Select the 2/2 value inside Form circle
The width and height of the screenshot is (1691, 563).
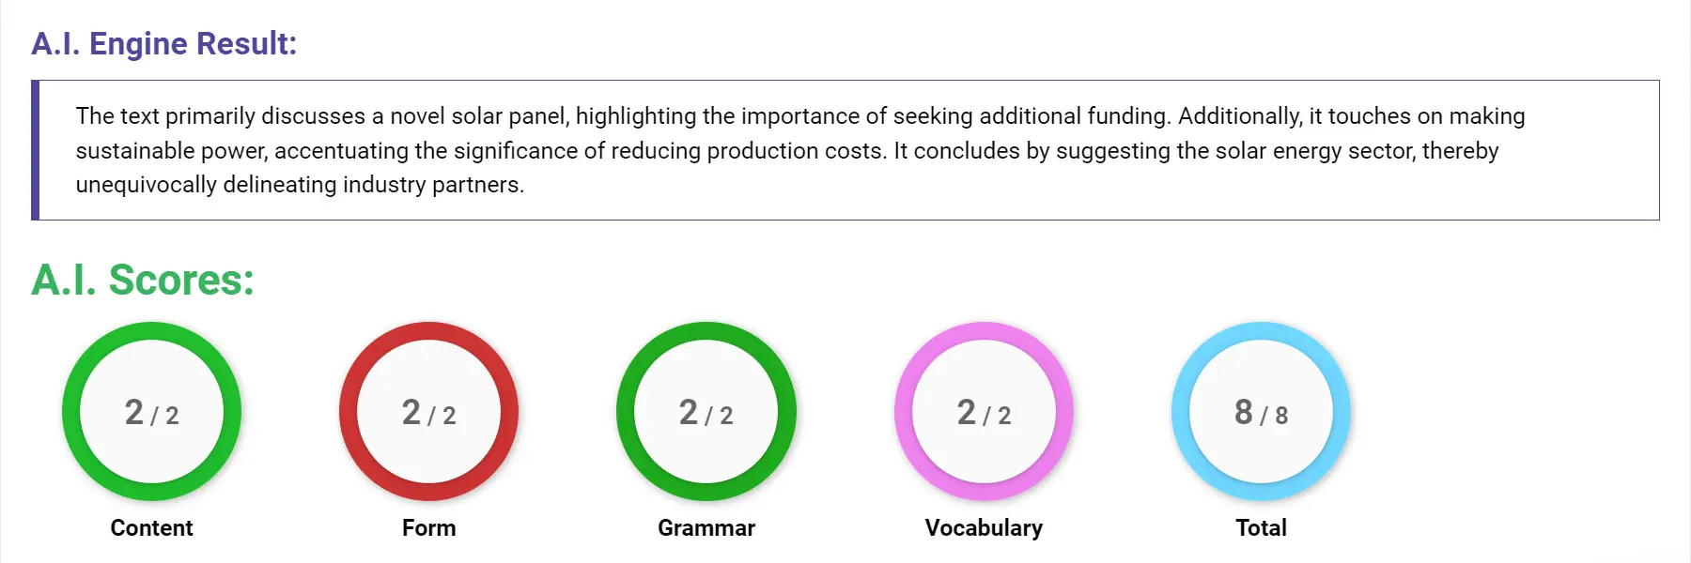(428, 413)
